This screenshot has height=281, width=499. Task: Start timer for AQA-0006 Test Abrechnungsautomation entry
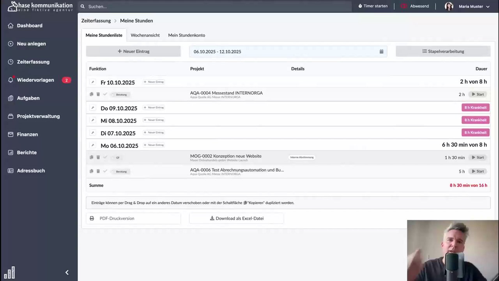(x=478, y=171)
